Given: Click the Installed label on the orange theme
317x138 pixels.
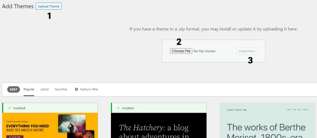Looking at the screenshot, I should coord(19,108).
